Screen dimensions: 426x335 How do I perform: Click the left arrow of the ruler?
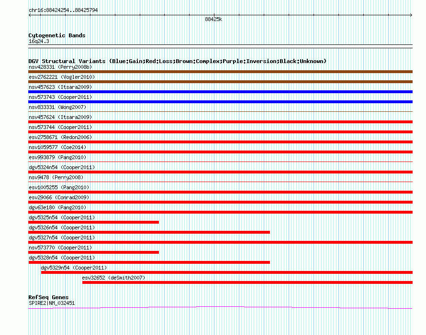click(30, 15)
